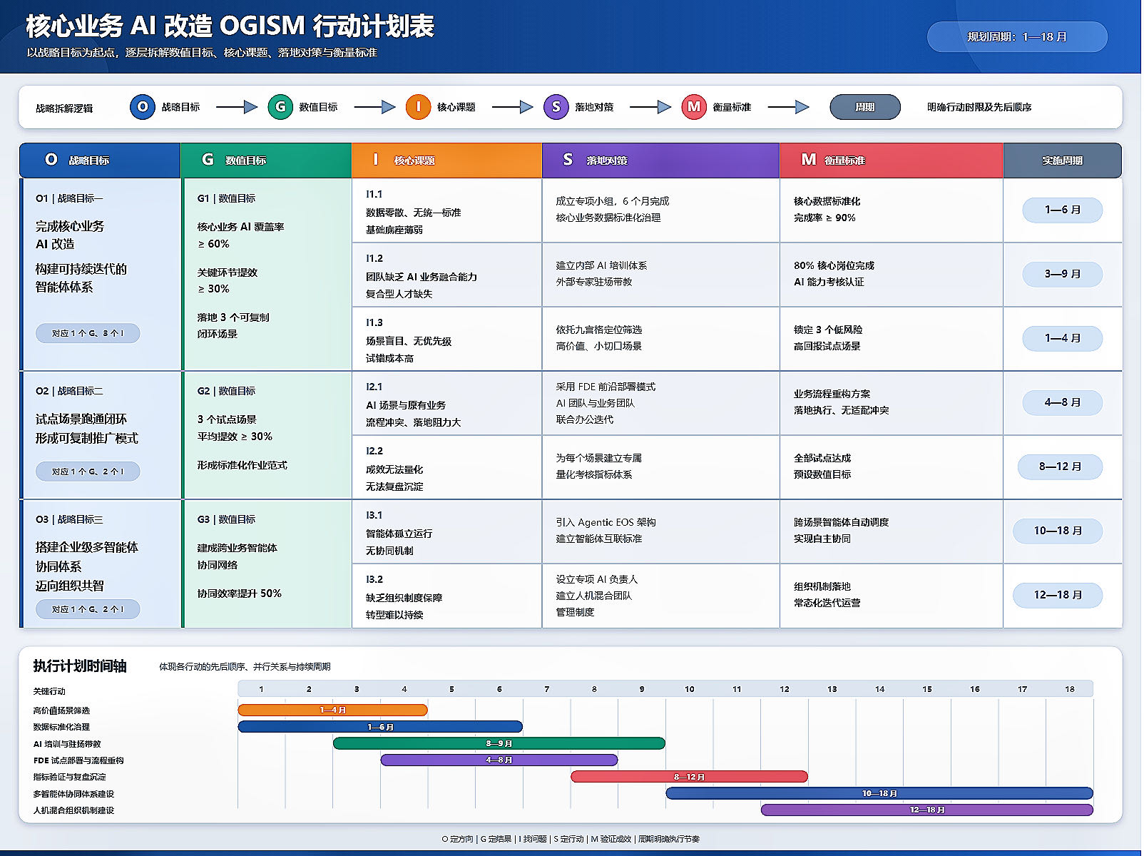The height and width of the screenshot is (856, 1144).
Task: Select the purple 4—8 月 timeline bar
Action: pos(499,760)
